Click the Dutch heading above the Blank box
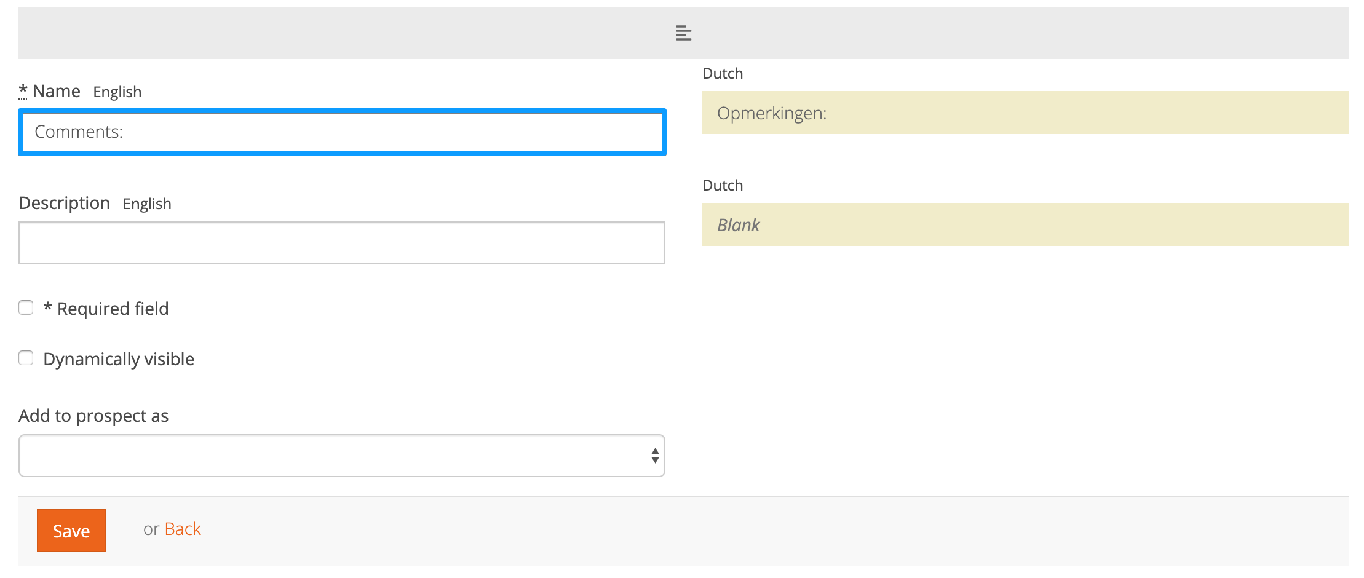The height and width of the screenshot is (578, 1364). 723,186
